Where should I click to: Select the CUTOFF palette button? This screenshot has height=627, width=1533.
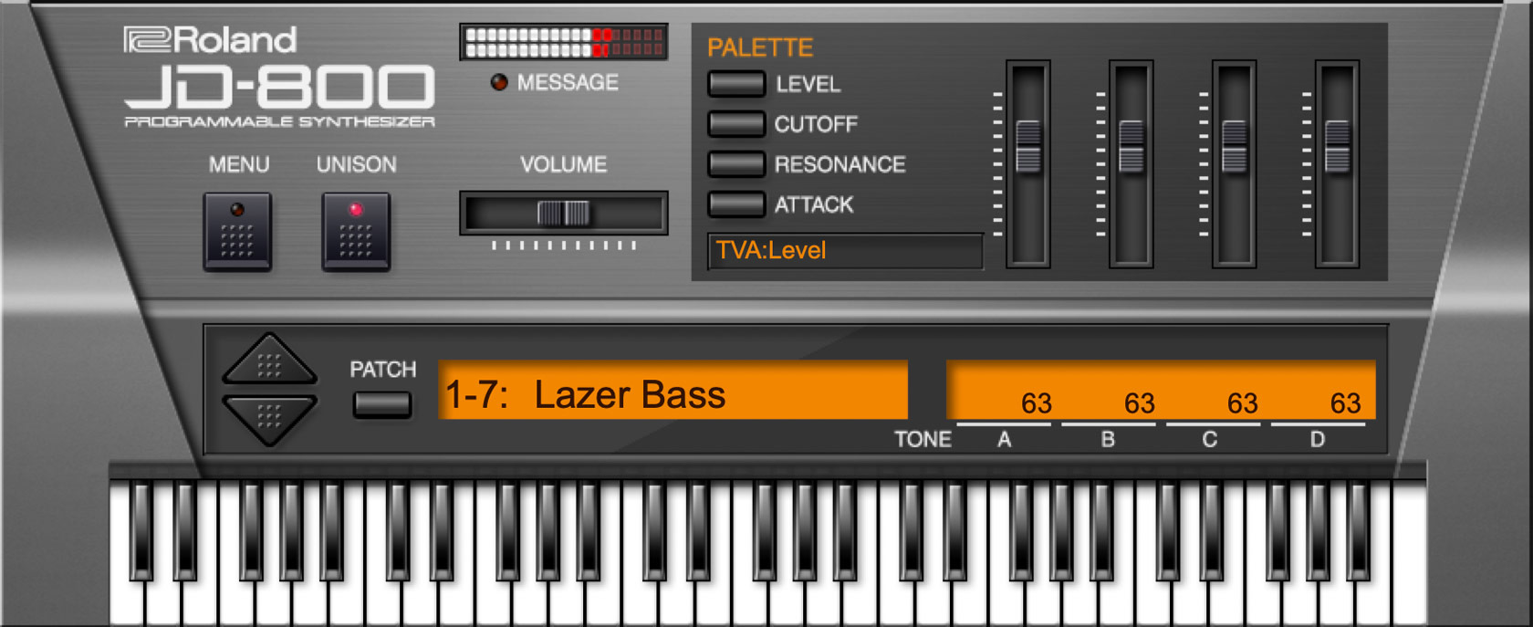736,124
